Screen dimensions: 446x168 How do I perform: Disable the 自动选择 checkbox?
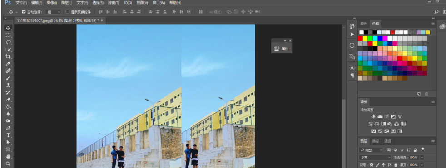(x=24, y=12)
